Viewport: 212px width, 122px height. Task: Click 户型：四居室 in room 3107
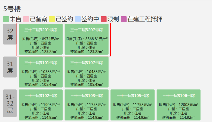[x=87, y=76]
